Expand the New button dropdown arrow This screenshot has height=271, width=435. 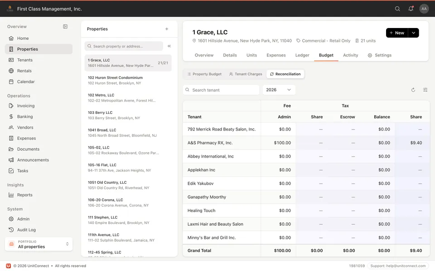pos(413,33)
